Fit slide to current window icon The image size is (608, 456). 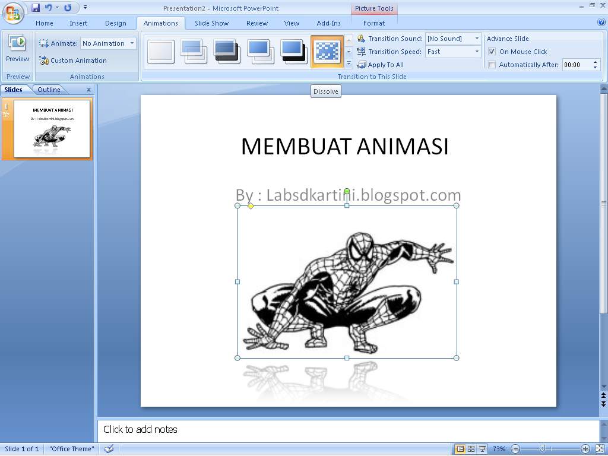point(600,449)
